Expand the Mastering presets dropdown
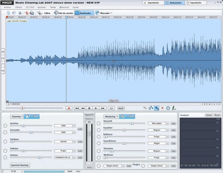This screenshot has height=173, width=223. tap(117, 116)
